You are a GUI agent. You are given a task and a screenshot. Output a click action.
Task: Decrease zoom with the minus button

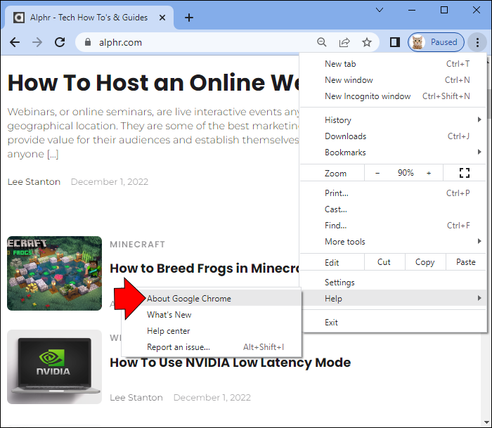377,173
